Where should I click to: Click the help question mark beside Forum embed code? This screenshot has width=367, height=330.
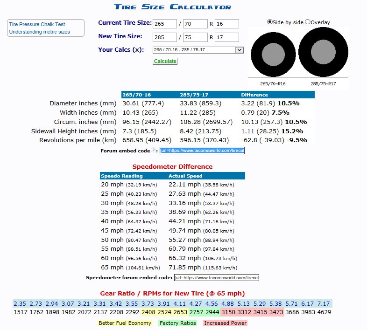[153, 150]
